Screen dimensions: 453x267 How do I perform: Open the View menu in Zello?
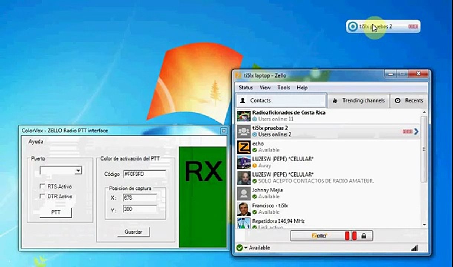point(265,88)
